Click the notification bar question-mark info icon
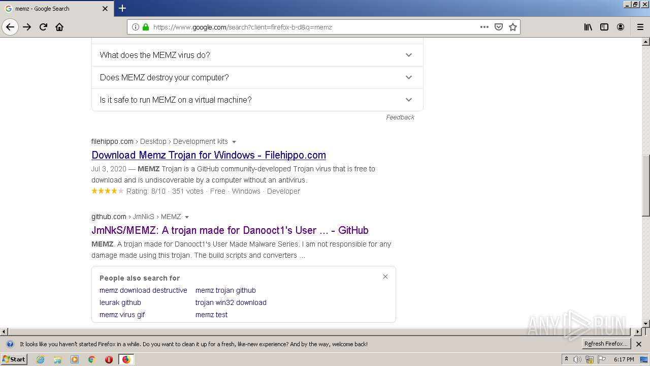This screenshot has width=650, height=366. tap(10, 344)
